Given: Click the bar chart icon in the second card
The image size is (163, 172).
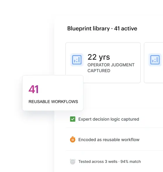Looking at the screenshot, I should 155,60.
